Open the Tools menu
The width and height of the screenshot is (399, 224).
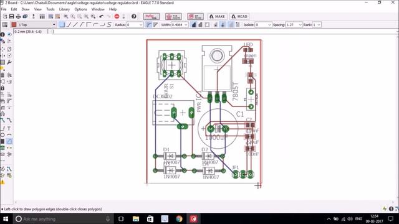[50, 9]
